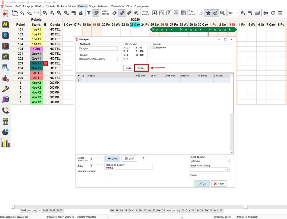Click the phone icon in left sidebar
This screenshot has width=287, height=219.
click(5, 110)
